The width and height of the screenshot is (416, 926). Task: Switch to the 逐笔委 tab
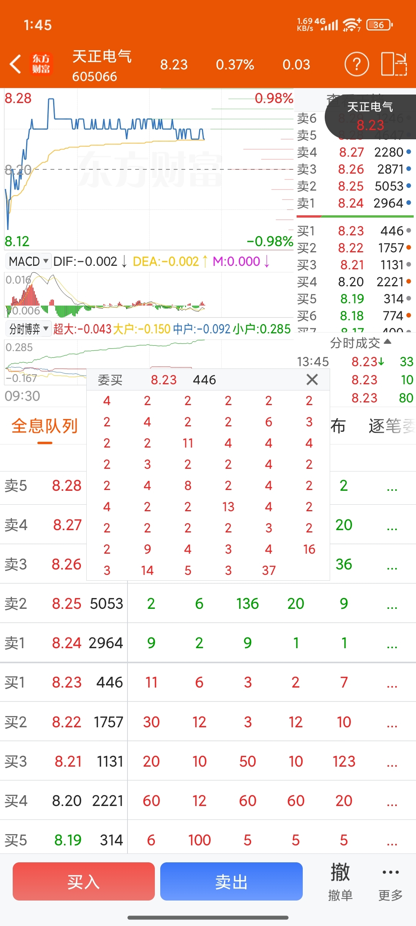click(391, 426)
